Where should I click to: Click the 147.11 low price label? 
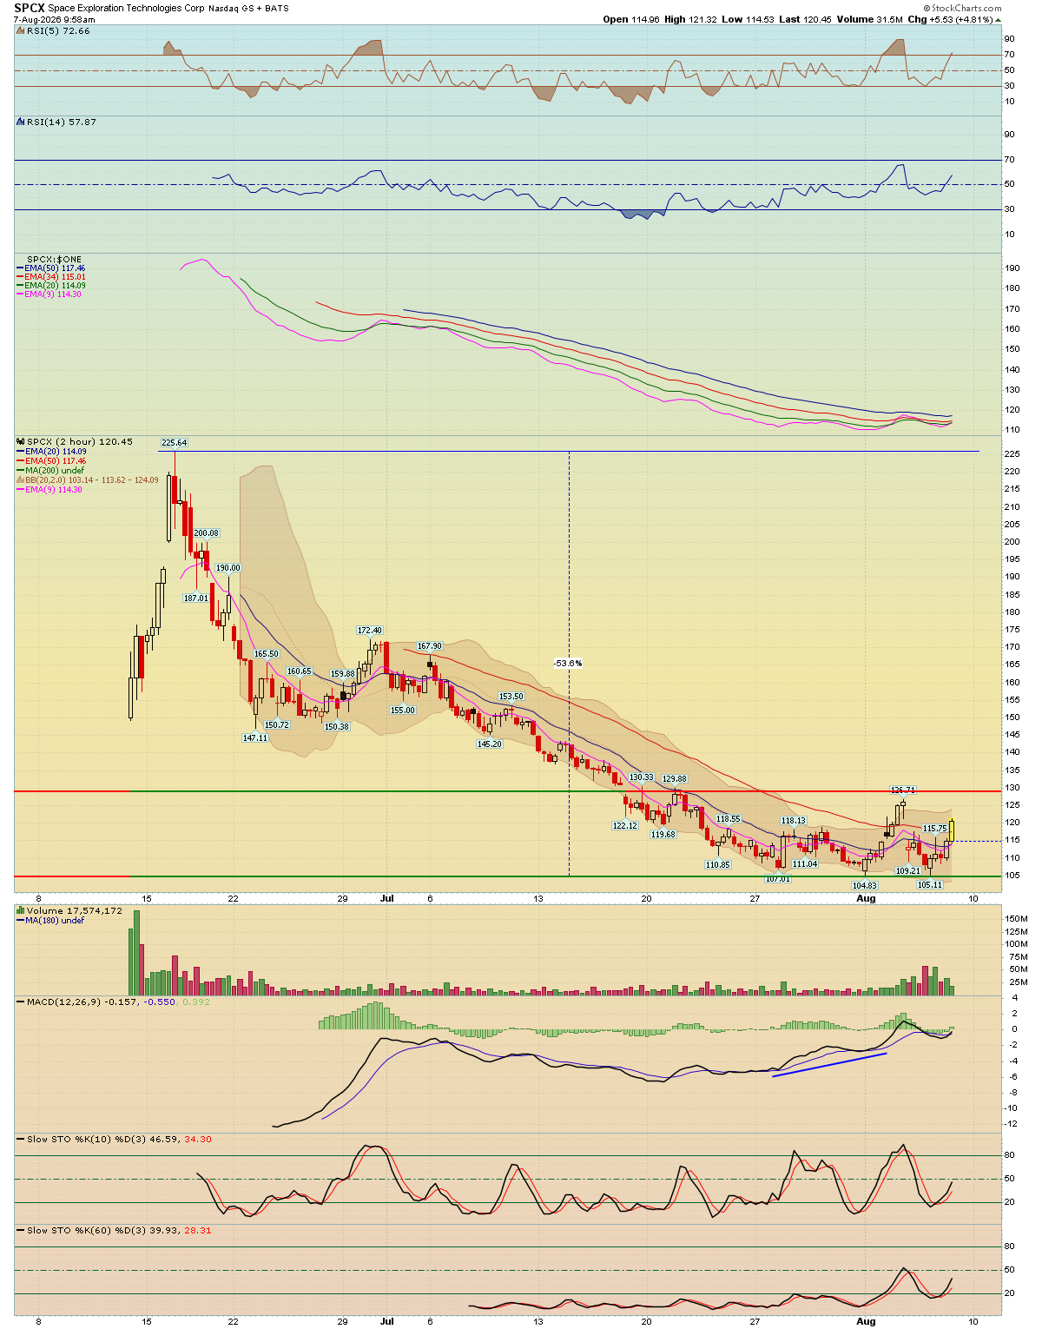pyautogui.click(x=255, y=737)
